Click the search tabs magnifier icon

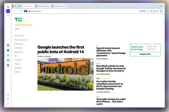click(x=161, y=6)
